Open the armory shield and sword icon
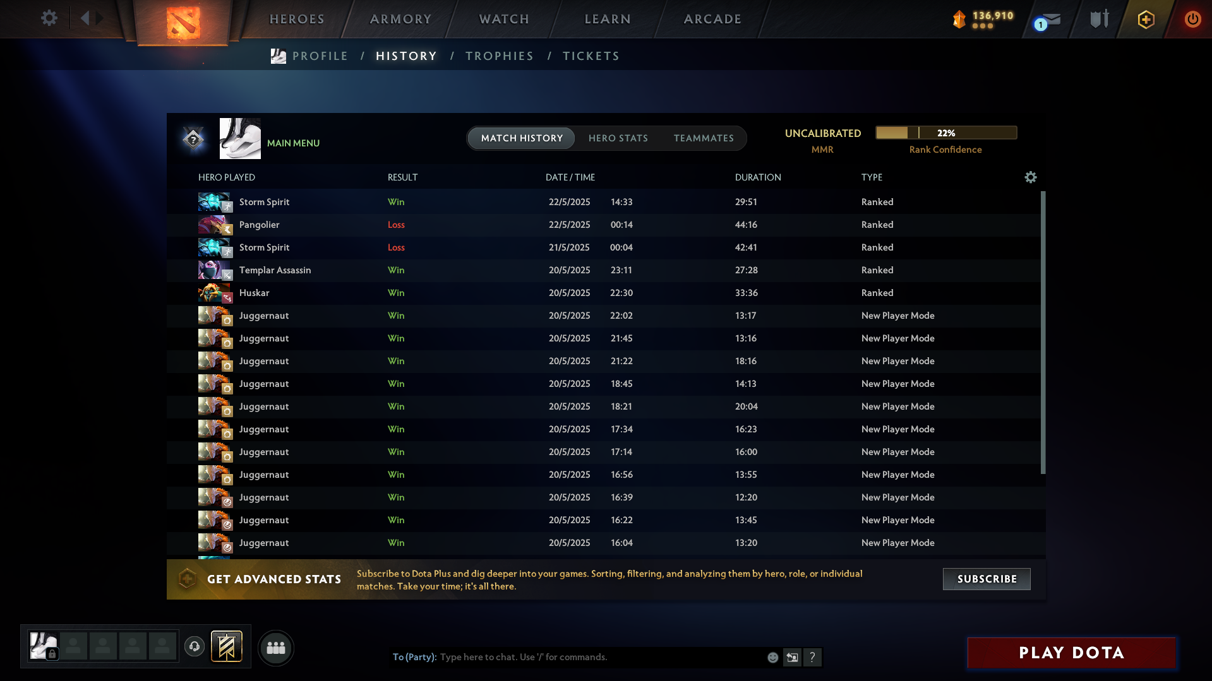The width and height of the screenshot is (1212, 681). (1100, 19)
